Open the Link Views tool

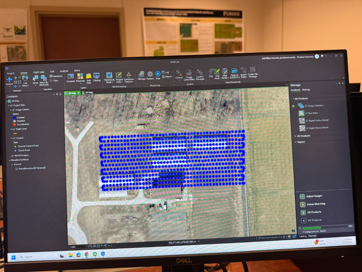coord(25,81)
